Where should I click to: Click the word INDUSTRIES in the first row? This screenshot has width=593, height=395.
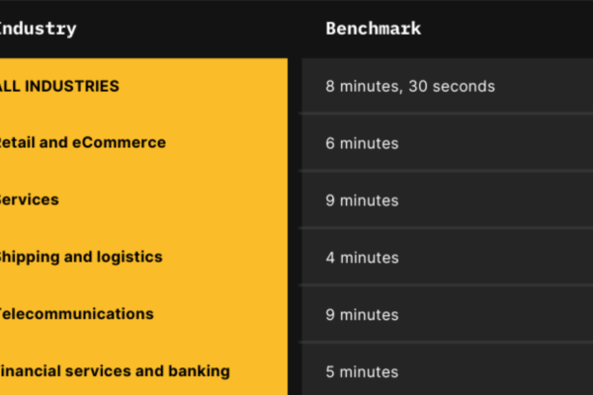click(x=72, y=86)
